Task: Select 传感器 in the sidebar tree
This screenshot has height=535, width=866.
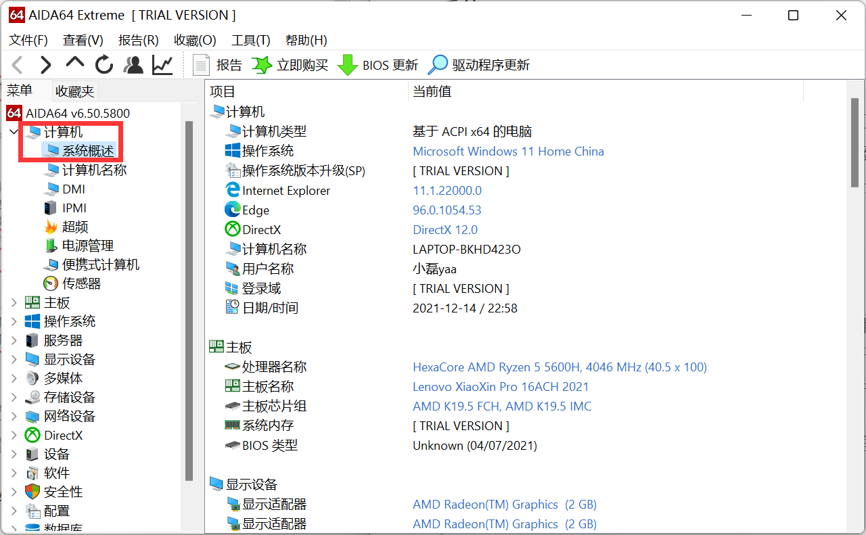Action: [81, 284]
